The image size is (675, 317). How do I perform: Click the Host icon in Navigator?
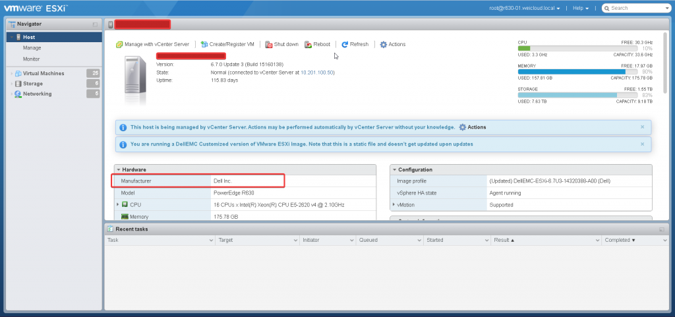point(18,38)
